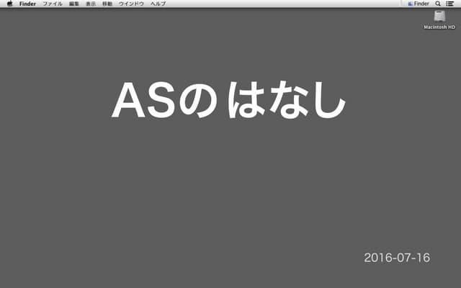Click the small Finder icon at right of menu bar

click(411, 4)
